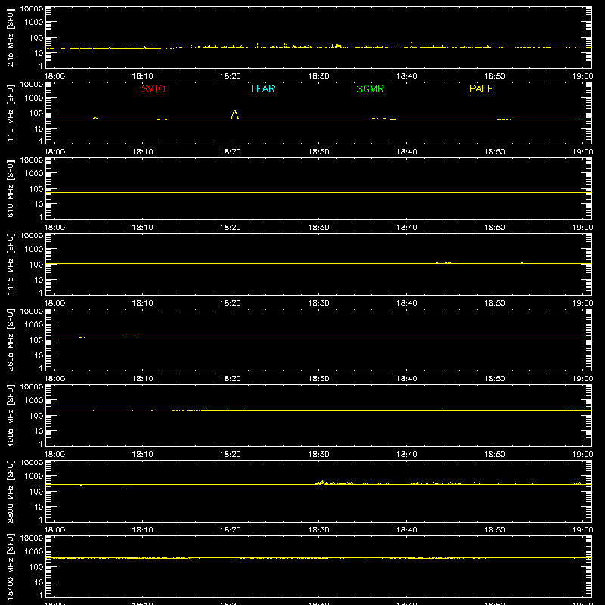Click 18:10 tick label below the 410 MHz panel
The width and height of the screenshot is (605, 605).
(x=142, y=152)
